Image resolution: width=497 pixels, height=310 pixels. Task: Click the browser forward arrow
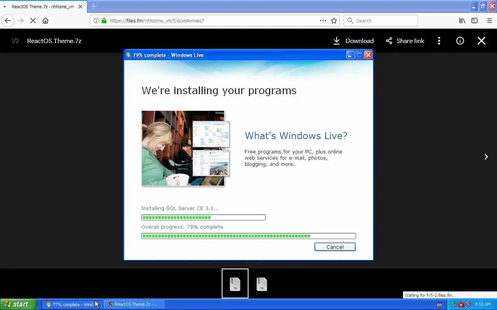click(x=21, y=21)
